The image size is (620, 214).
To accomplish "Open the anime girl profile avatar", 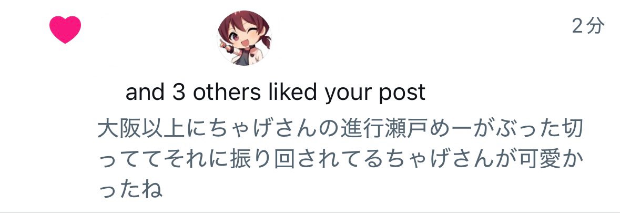I will coord(244,38).
